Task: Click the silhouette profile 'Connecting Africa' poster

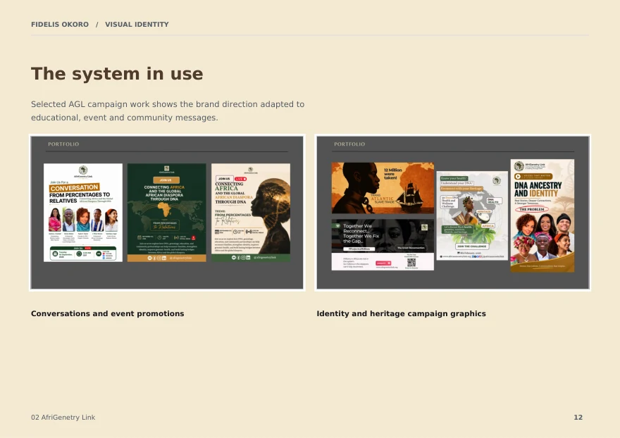Action: pyautogui.click(x=251, y=212)
